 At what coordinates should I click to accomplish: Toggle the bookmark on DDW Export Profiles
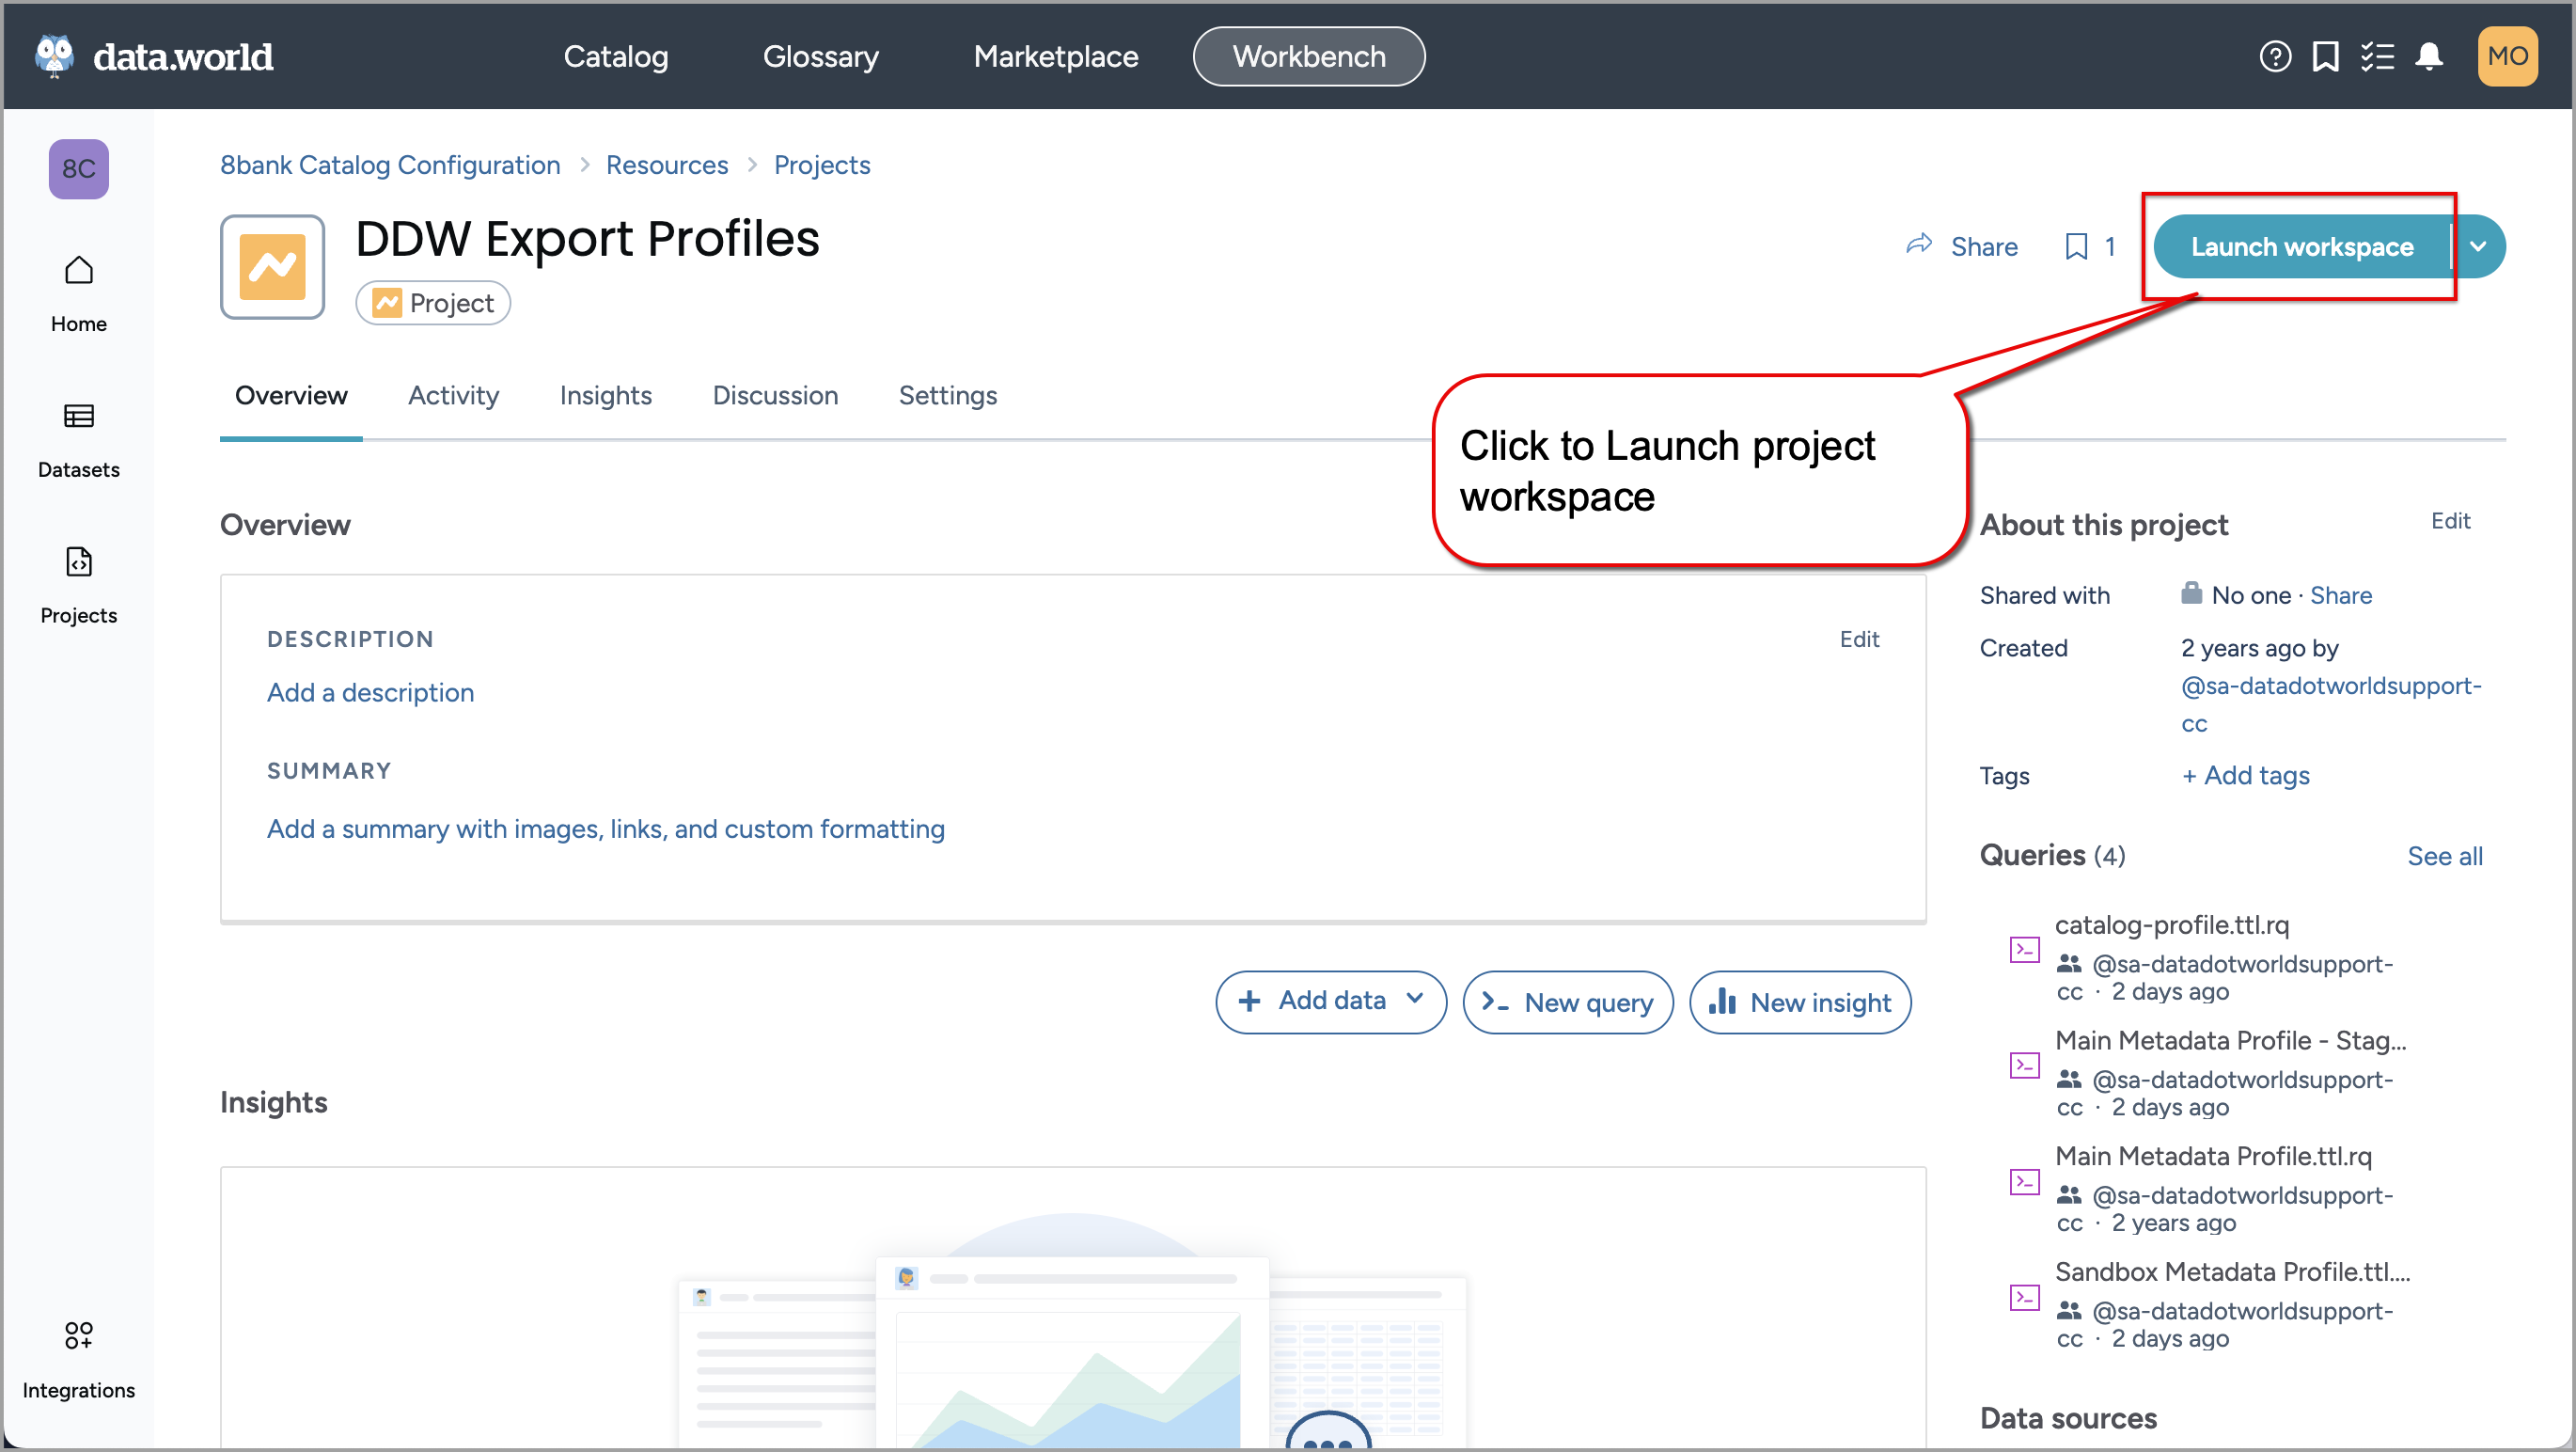click(2078, 246)
